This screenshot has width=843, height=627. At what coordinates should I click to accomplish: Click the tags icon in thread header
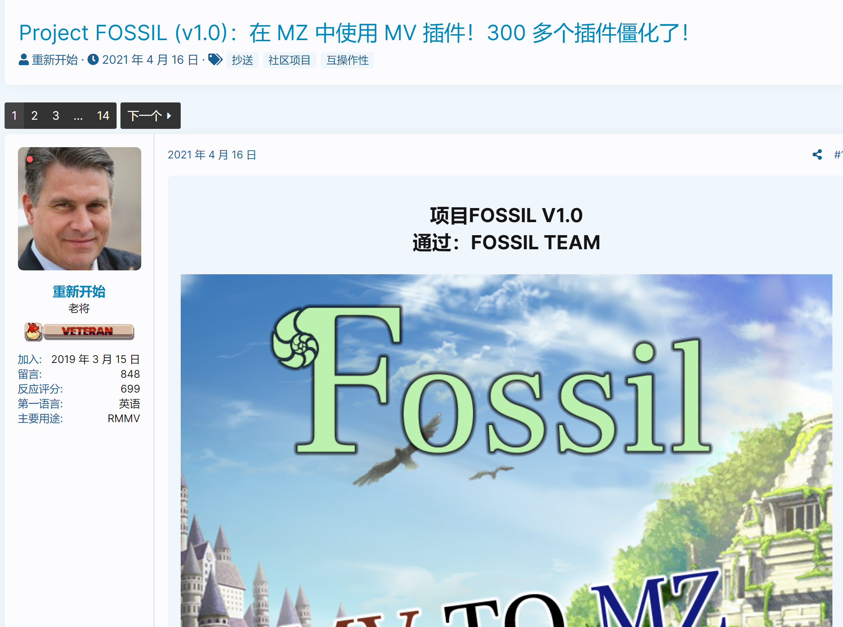215,59
